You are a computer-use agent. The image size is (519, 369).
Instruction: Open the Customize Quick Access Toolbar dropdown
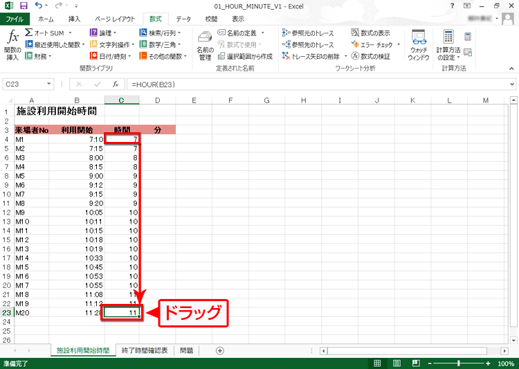76,6
